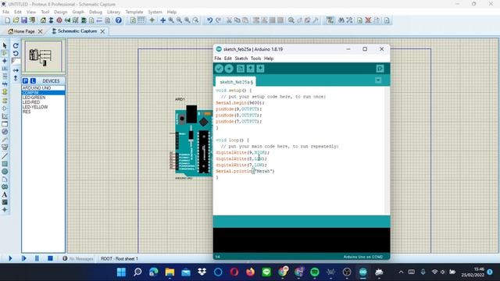Select the sketch_feb25a tab in Arduino
The width and height of the screenshot is (500, 281).
[236, 82]
